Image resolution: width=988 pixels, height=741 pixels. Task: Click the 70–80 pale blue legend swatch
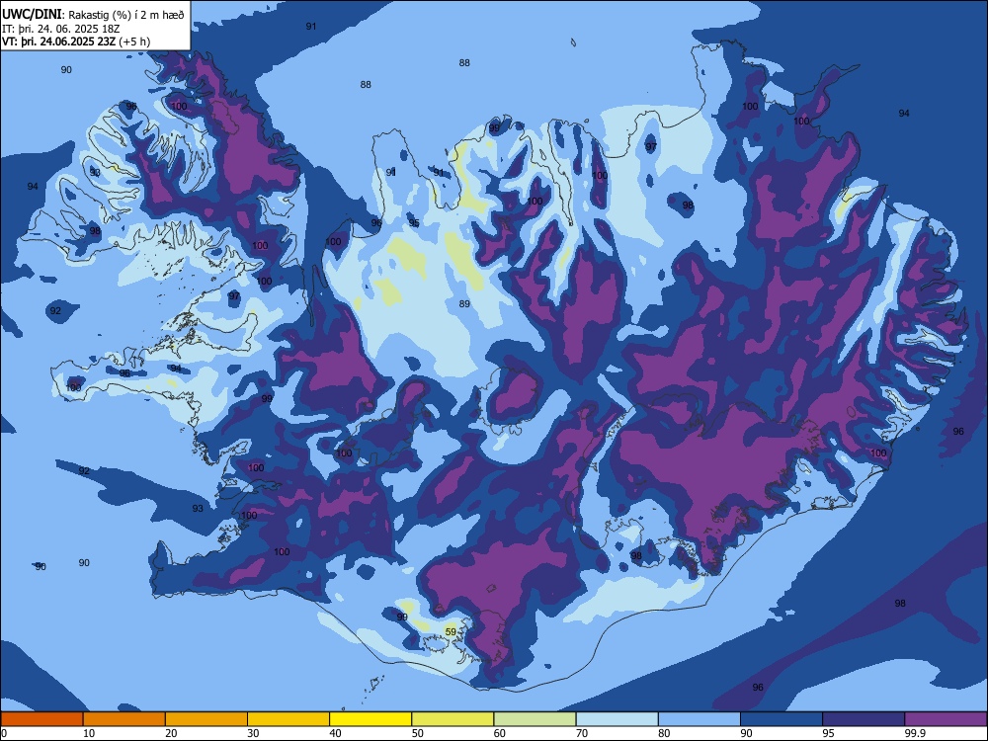(x=617, y=719)
